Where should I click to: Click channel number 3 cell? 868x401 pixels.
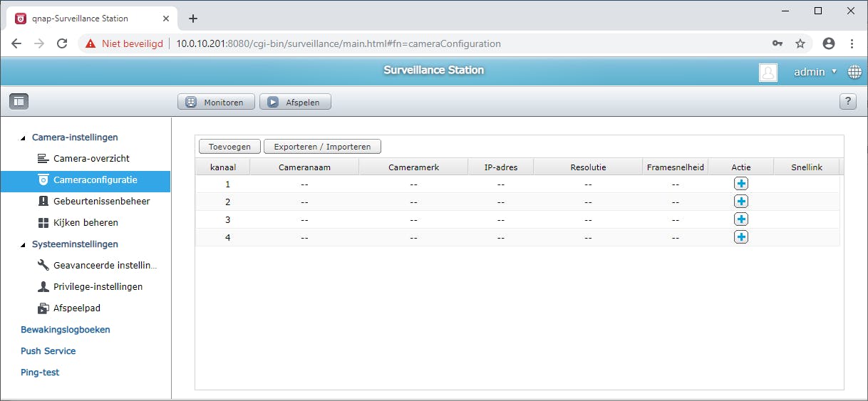click(228, 219)
